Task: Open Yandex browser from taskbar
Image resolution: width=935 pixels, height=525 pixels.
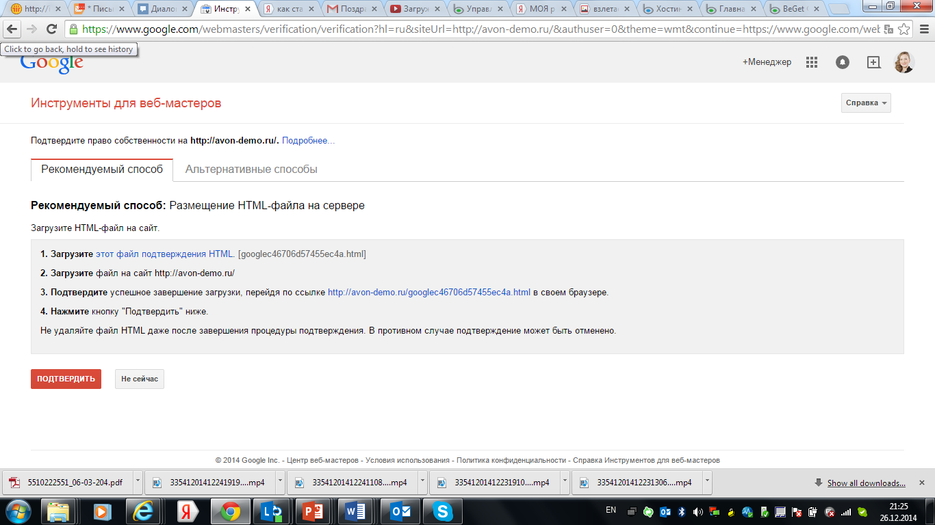Action: tap(186, 511)
